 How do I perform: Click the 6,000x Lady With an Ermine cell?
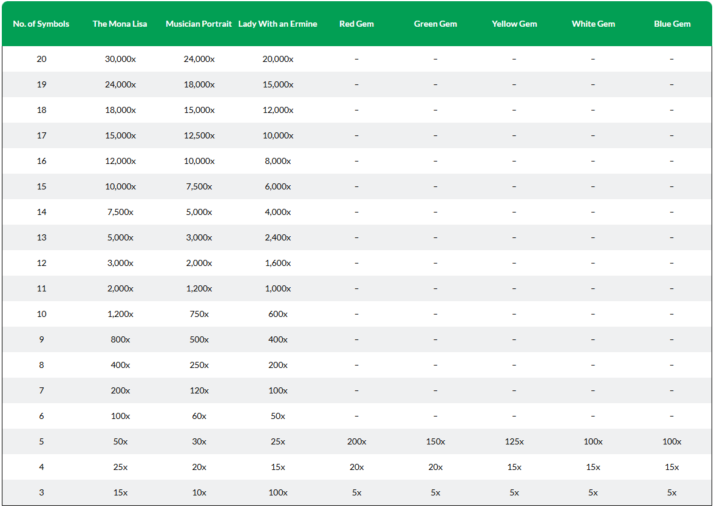(x=278, y=187)
